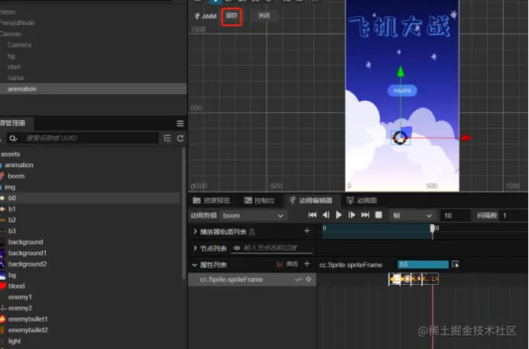
Task: Select the cc.Sprite.spriteFrame property track
Action: click(252, 280)
